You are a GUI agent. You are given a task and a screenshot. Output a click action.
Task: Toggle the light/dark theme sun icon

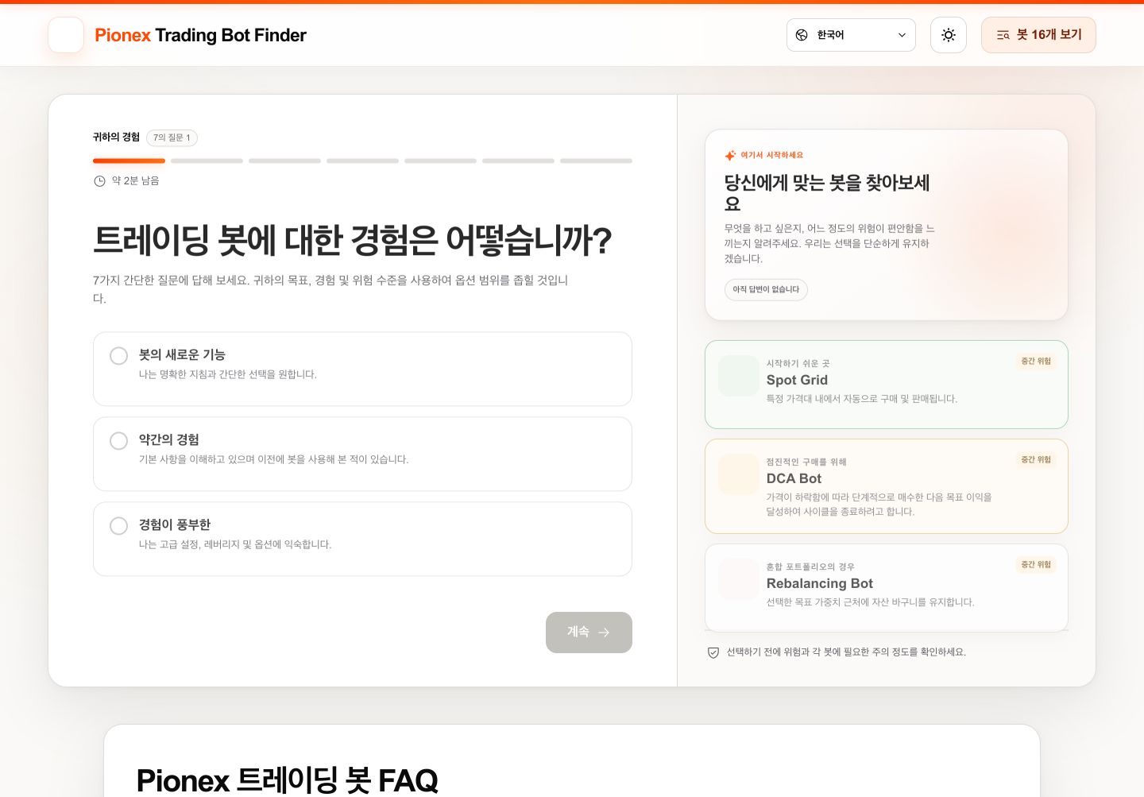click(x=948, y=35)
